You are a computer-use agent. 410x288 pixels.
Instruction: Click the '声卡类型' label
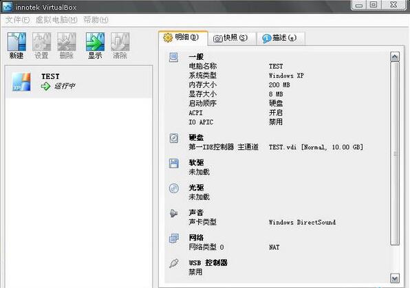pos(203,223)
